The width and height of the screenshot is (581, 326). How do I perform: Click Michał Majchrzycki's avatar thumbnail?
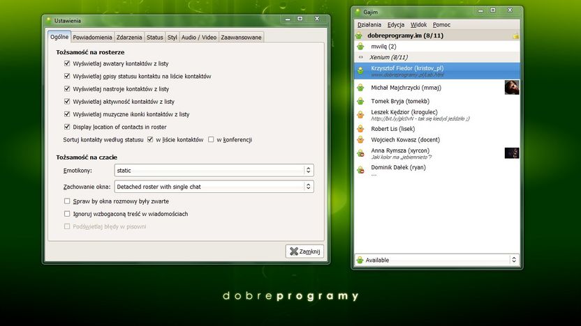point(512,88)
